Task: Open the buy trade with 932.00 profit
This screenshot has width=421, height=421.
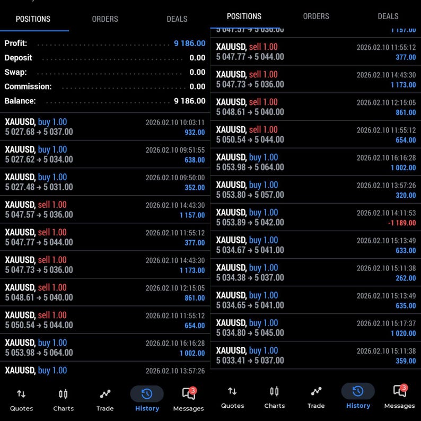Action: click(x=105, y=127)
